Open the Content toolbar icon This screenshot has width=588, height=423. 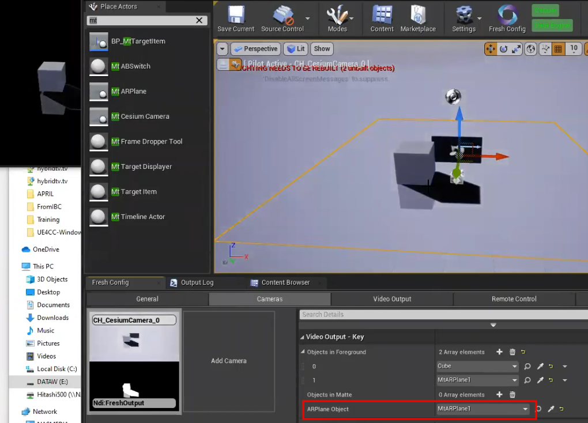[382, 19]
